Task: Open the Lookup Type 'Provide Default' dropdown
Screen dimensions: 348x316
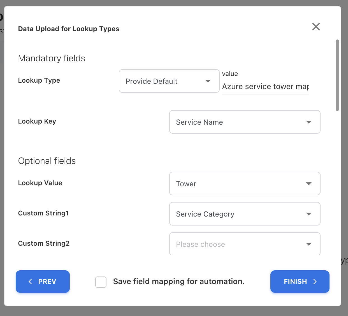Action: coord(169,81)
